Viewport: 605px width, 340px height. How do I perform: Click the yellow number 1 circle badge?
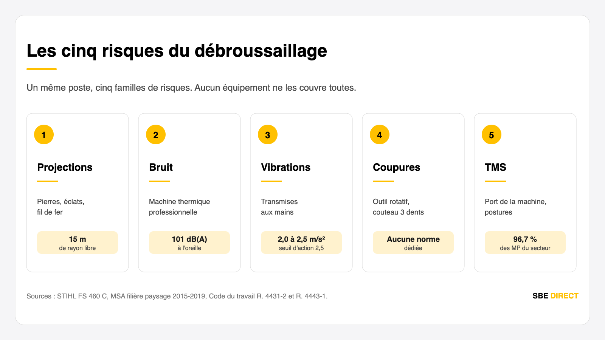(x=44, y=134)
